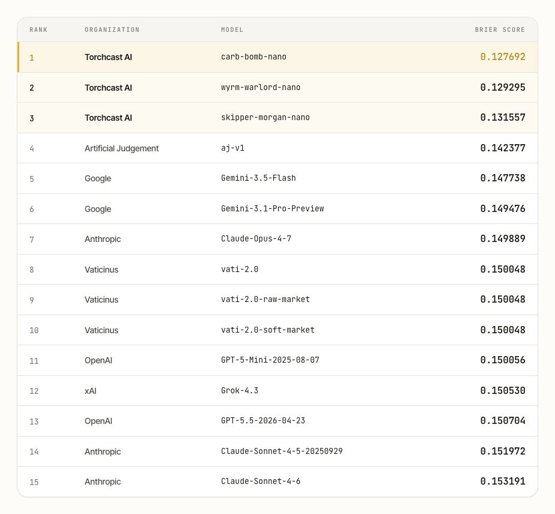The height and width of the screenshot is (514, 555).
Task: Click the xAI organization cell
Action: pyautogui.click(x=90, y=391)
